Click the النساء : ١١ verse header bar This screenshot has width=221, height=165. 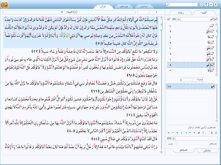[69, 12]
